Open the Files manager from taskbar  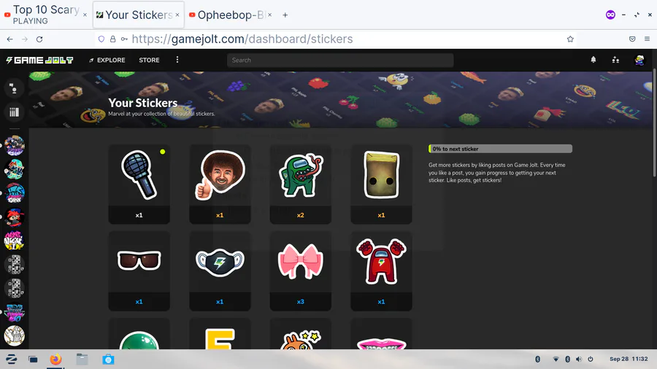(82, 360)
